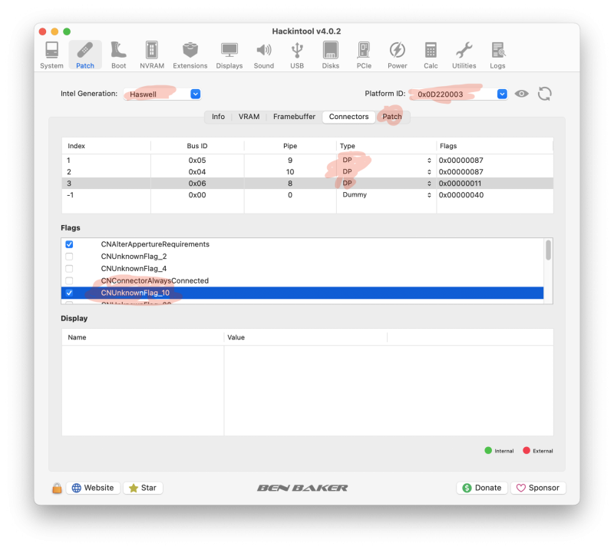Switch to the Patch sub-tab
The image size is (614, 550).
392,117
